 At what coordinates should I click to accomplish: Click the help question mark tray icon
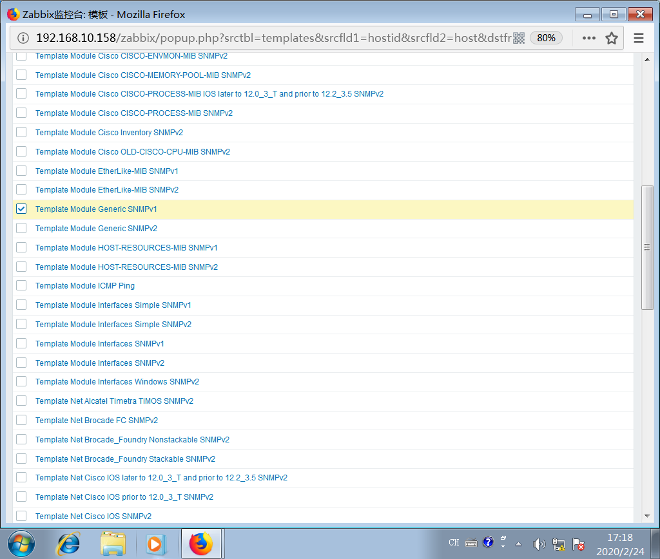488,542
